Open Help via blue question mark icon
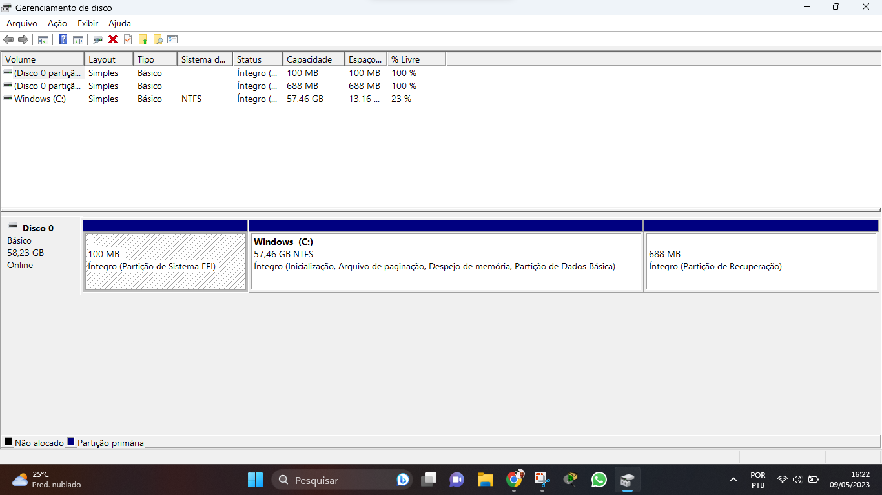882x495 pixels. 63,40
